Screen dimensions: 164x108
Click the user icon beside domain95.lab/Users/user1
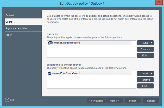click(x=49, y=73)
